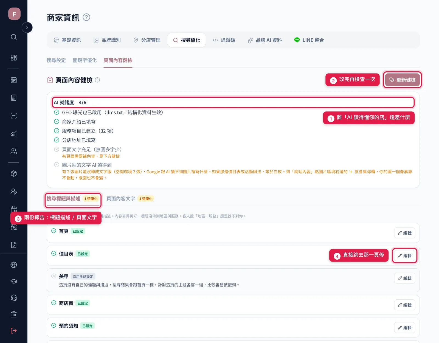The width and height of the screenshot is (439, 343).
Task: Click the logout icon in the sidebar
Action: 14,331
